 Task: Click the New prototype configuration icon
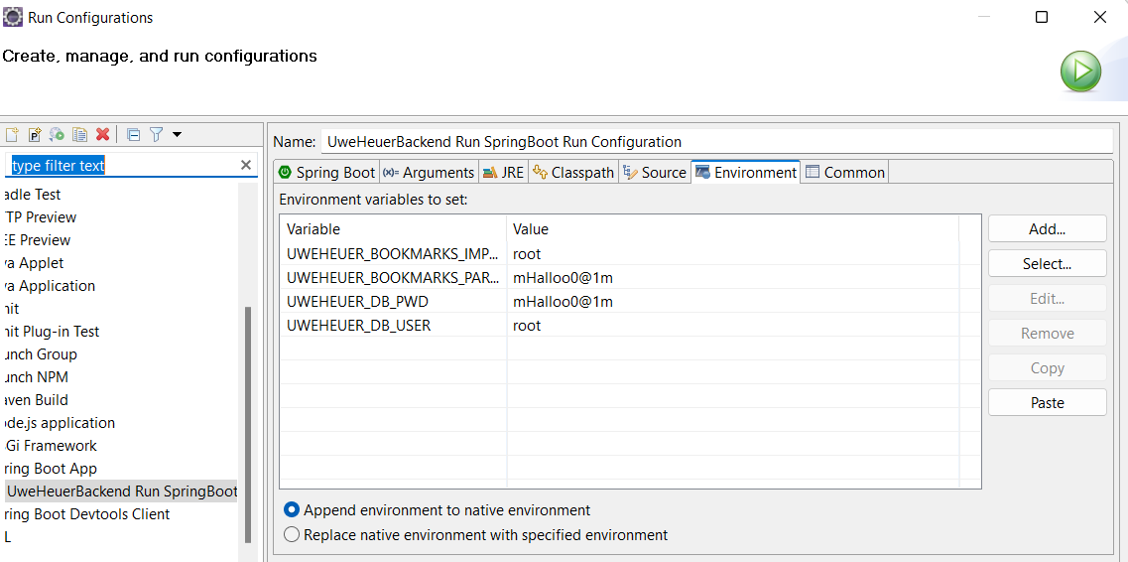pyautogui.click(x=35, y=134)
